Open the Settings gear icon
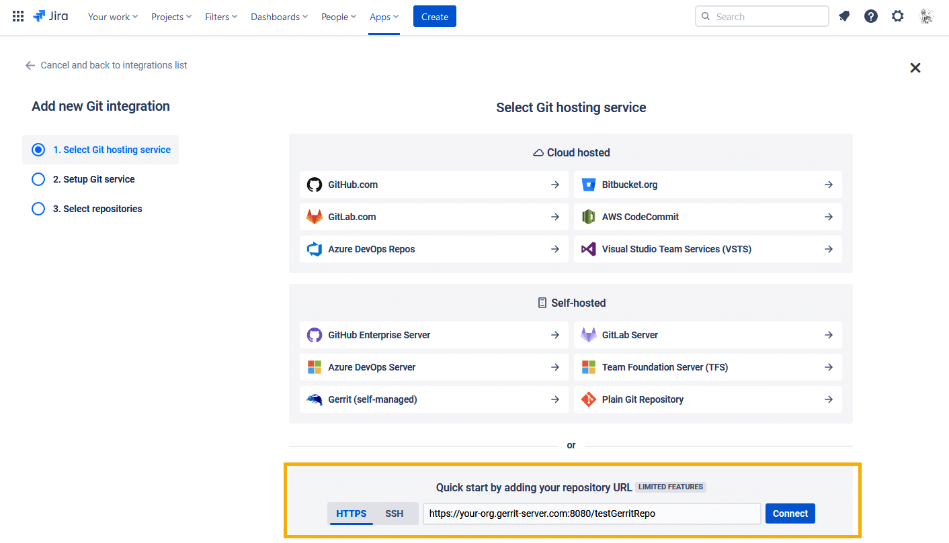Screen dimensions: 949x543 [x=898, y=17]
